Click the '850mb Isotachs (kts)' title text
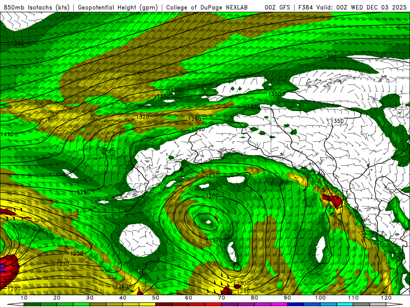The image size is (410, 307). click(36, 8)
